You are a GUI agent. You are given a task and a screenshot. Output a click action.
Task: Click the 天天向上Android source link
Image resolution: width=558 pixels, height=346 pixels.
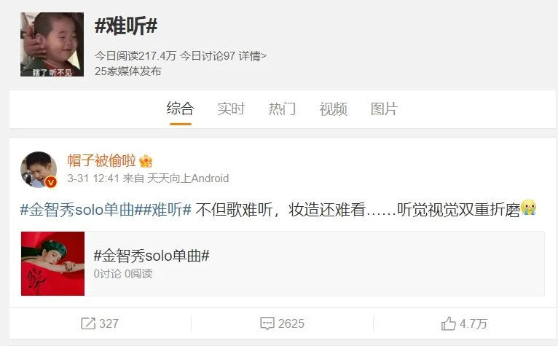tap(188, 178)
